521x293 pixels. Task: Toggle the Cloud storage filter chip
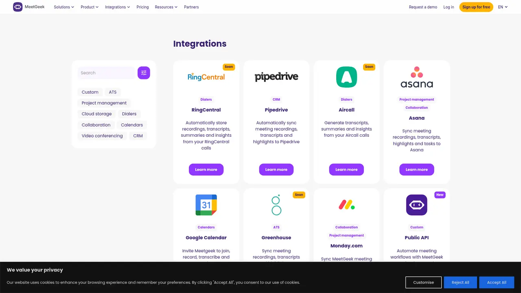96,114
